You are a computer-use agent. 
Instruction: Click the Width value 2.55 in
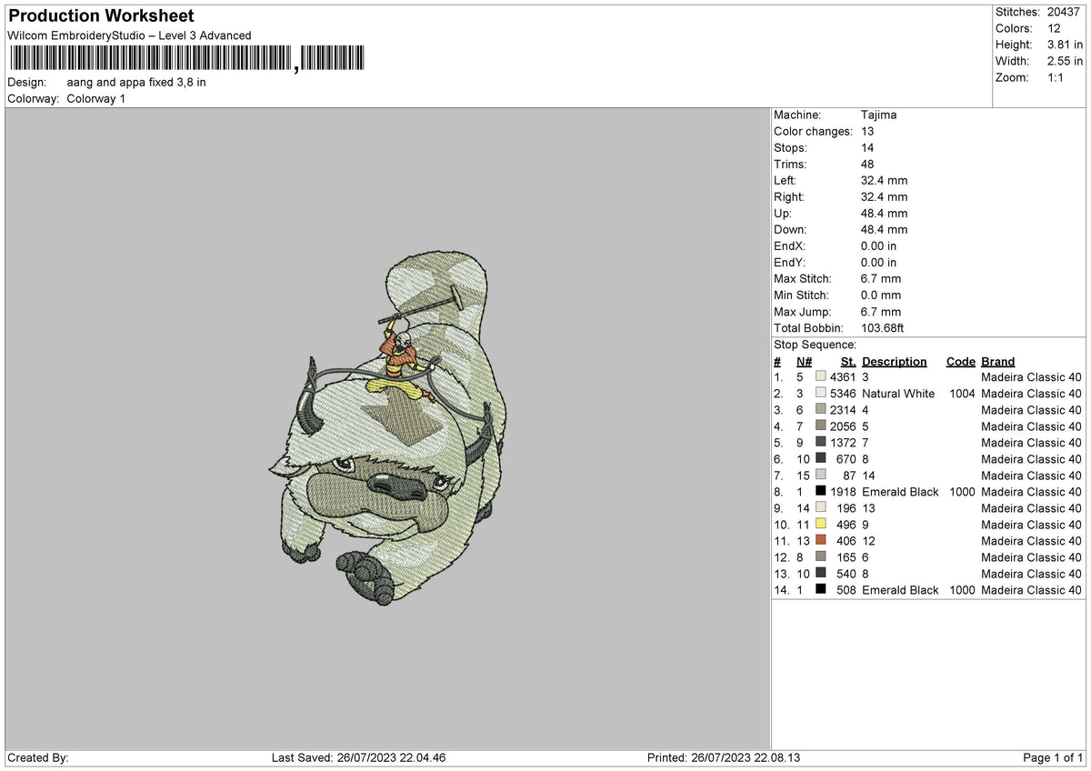(1065, 61)
